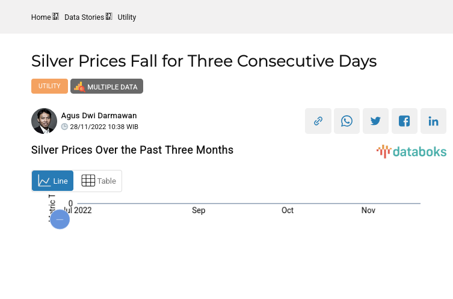Switch to the Table view
Viewport: 453px width, 299px height.
[x=99, y=181]
